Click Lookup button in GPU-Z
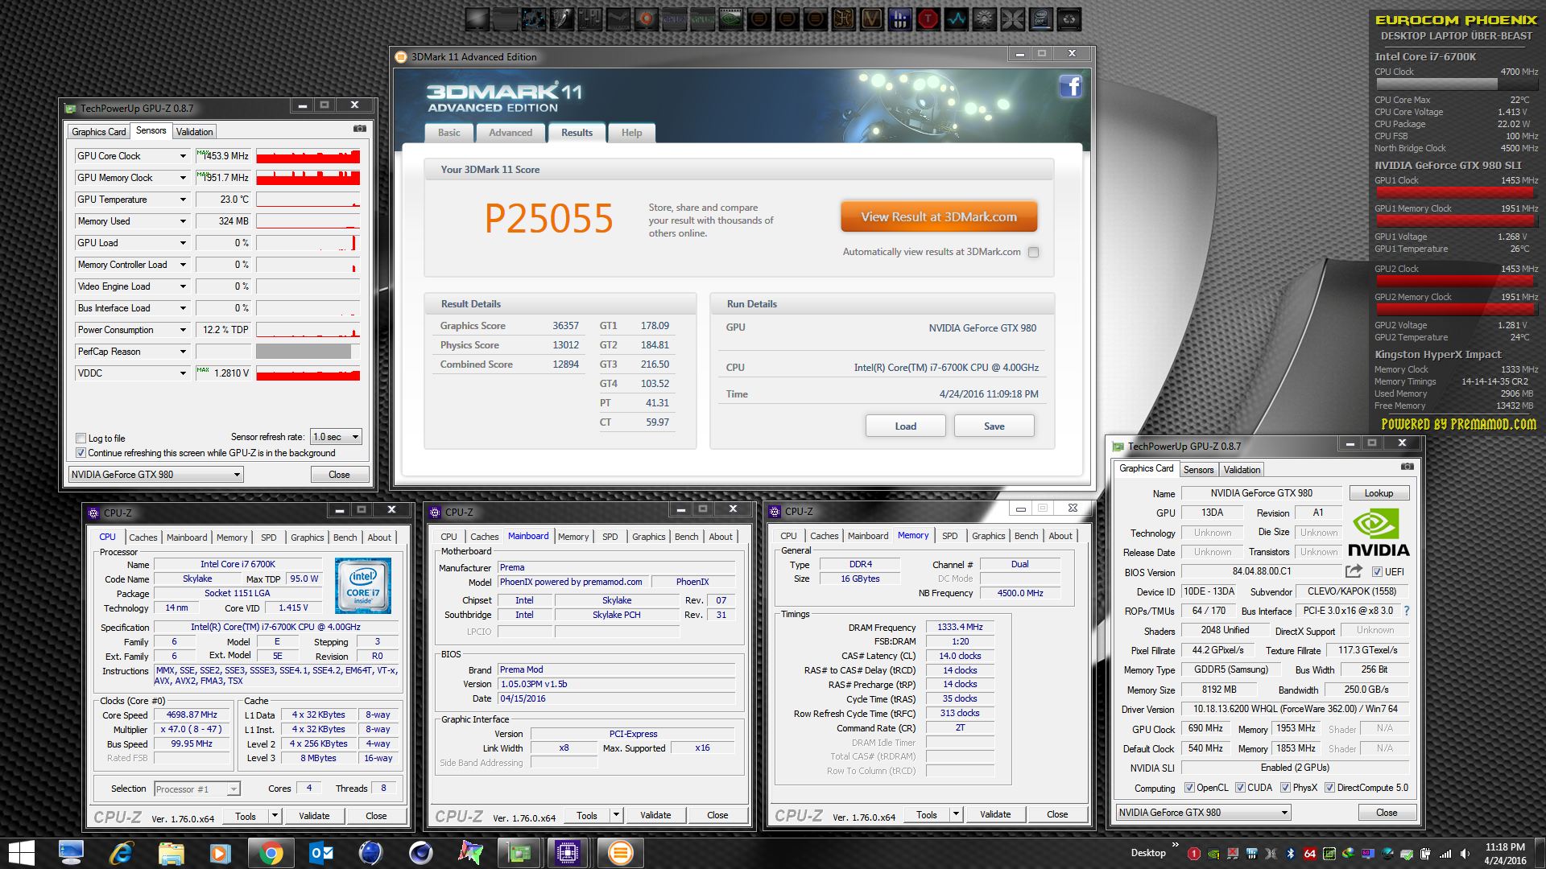 tap(1379, 493)
